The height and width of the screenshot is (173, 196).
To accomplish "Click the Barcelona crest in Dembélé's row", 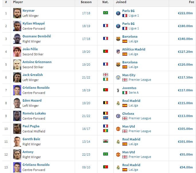I will [118, 39].
